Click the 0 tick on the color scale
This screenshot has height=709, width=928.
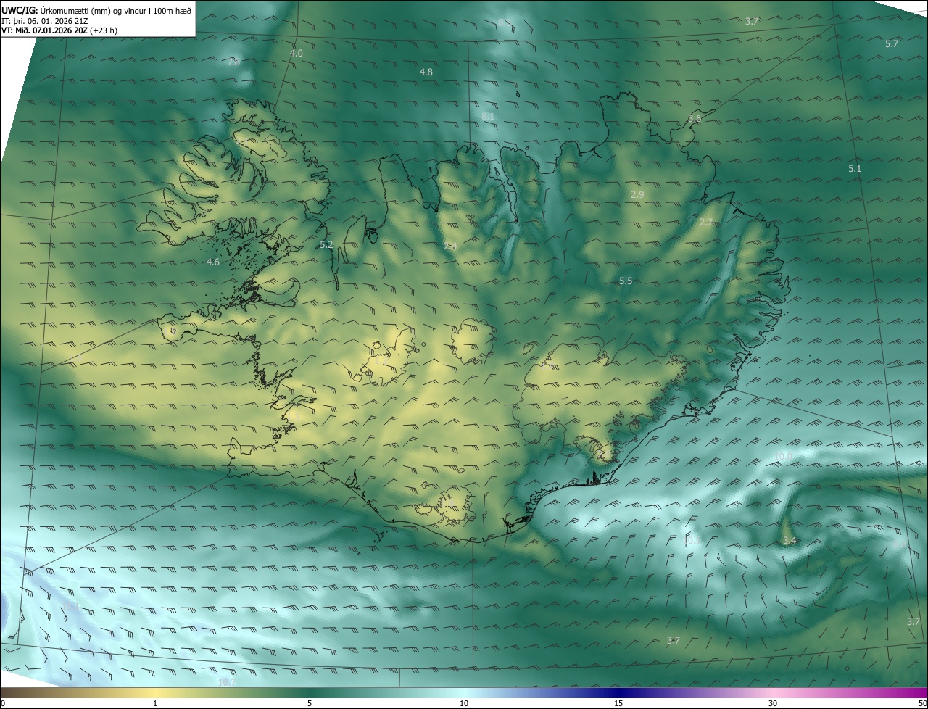(x=3, y=703)
